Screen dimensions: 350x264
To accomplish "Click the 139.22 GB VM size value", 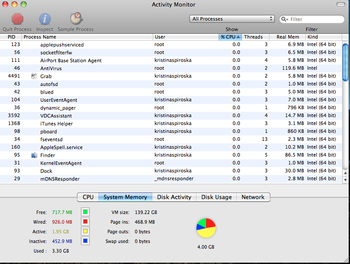I will (x=146, y=212).
